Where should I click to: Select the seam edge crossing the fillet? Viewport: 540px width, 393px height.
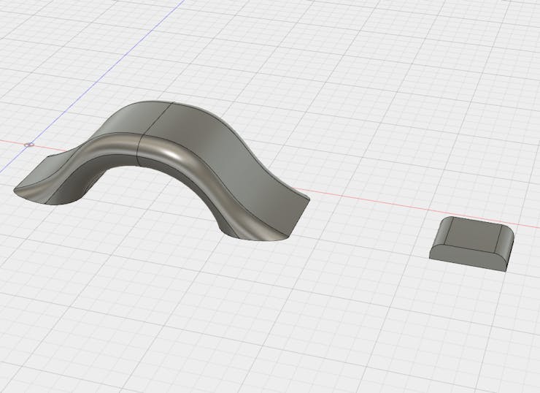(x=139, y=150)
